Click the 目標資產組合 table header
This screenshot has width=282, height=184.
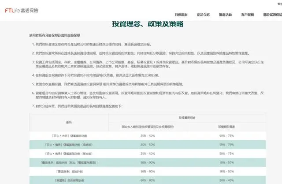click(187, 118)
